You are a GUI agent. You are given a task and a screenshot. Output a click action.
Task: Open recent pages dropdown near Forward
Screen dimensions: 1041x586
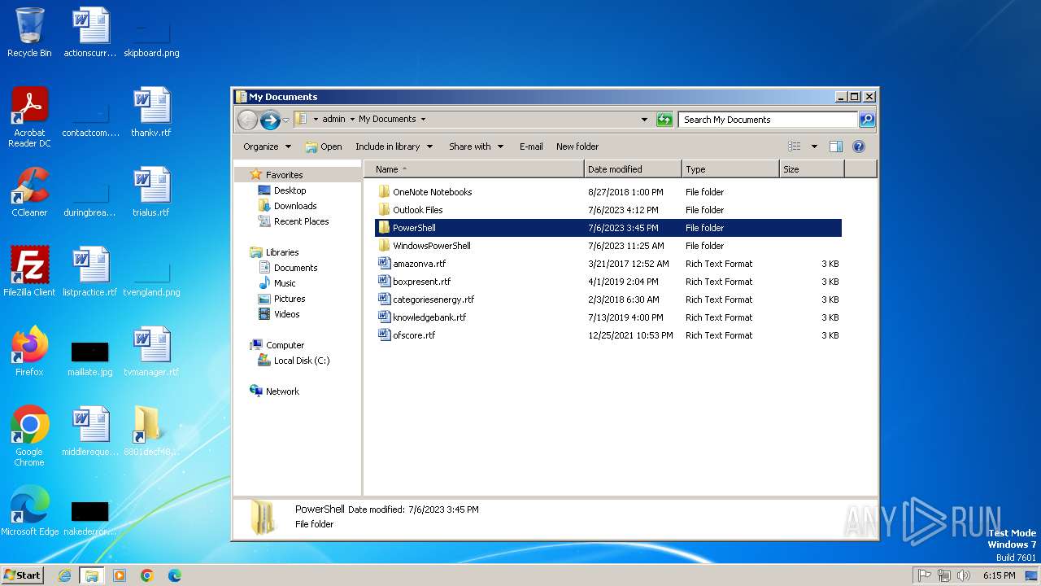pyautogui.click(x=285, y=120)
